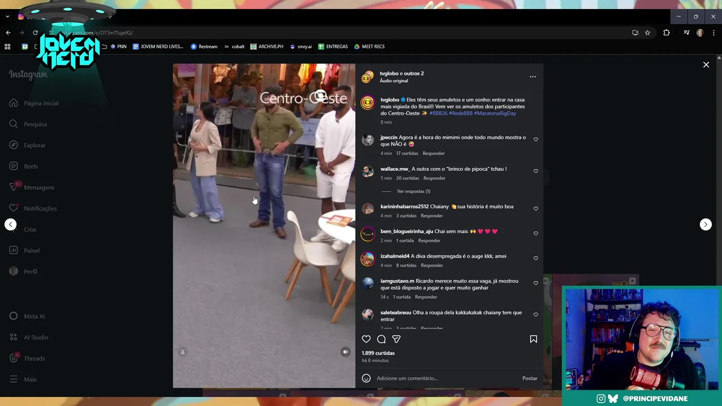Open the post options three-dot menu
This screenshot has width=722, height=406.
(532, 77)
